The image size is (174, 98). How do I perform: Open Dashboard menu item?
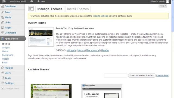[x=10, y=6]
